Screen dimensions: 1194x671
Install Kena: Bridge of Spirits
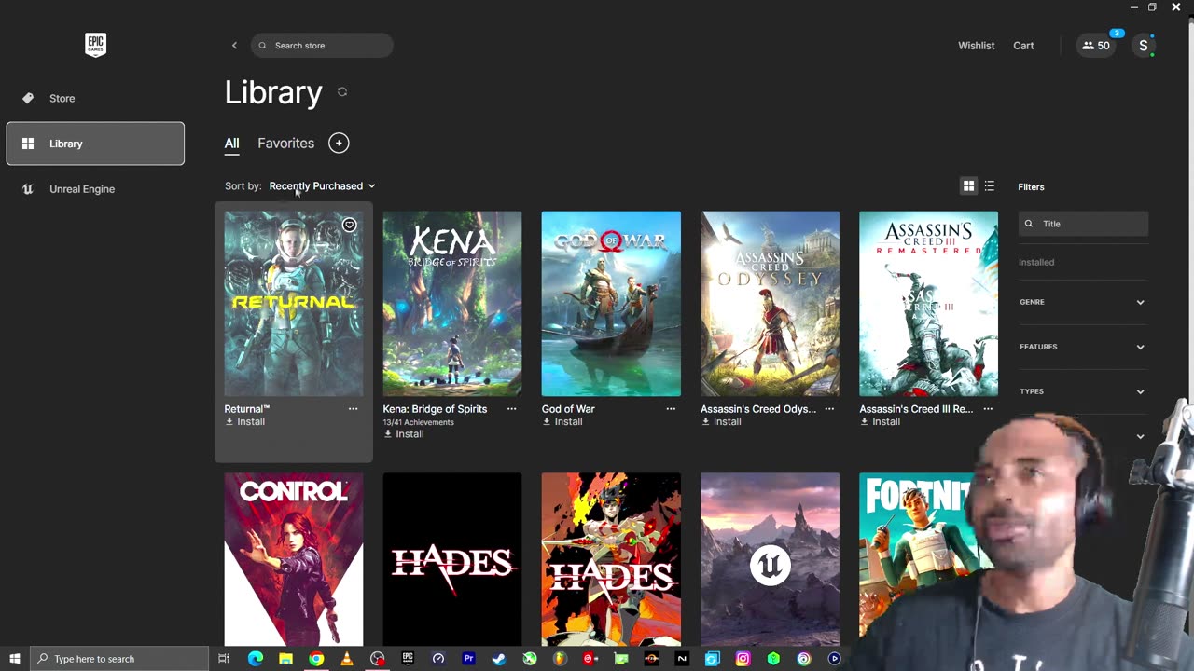click(x=404, y=433)
